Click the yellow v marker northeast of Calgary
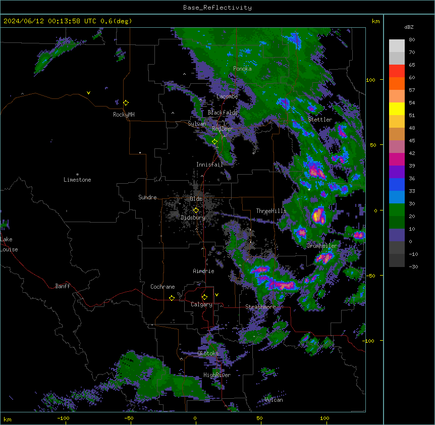Viewport: 435px width, 425px height. click(x=216, y=295)
